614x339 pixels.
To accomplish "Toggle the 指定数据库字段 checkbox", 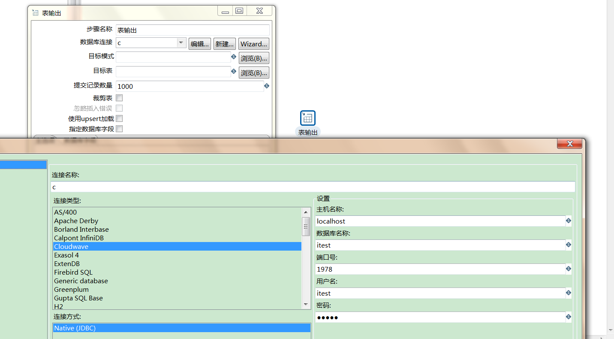I will pyautogui.click(x=119, y=129).
